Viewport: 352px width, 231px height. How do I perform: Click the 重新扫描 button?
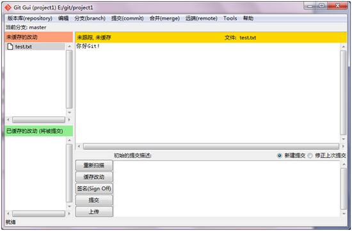pyautogui.click(x=94, y=166)
